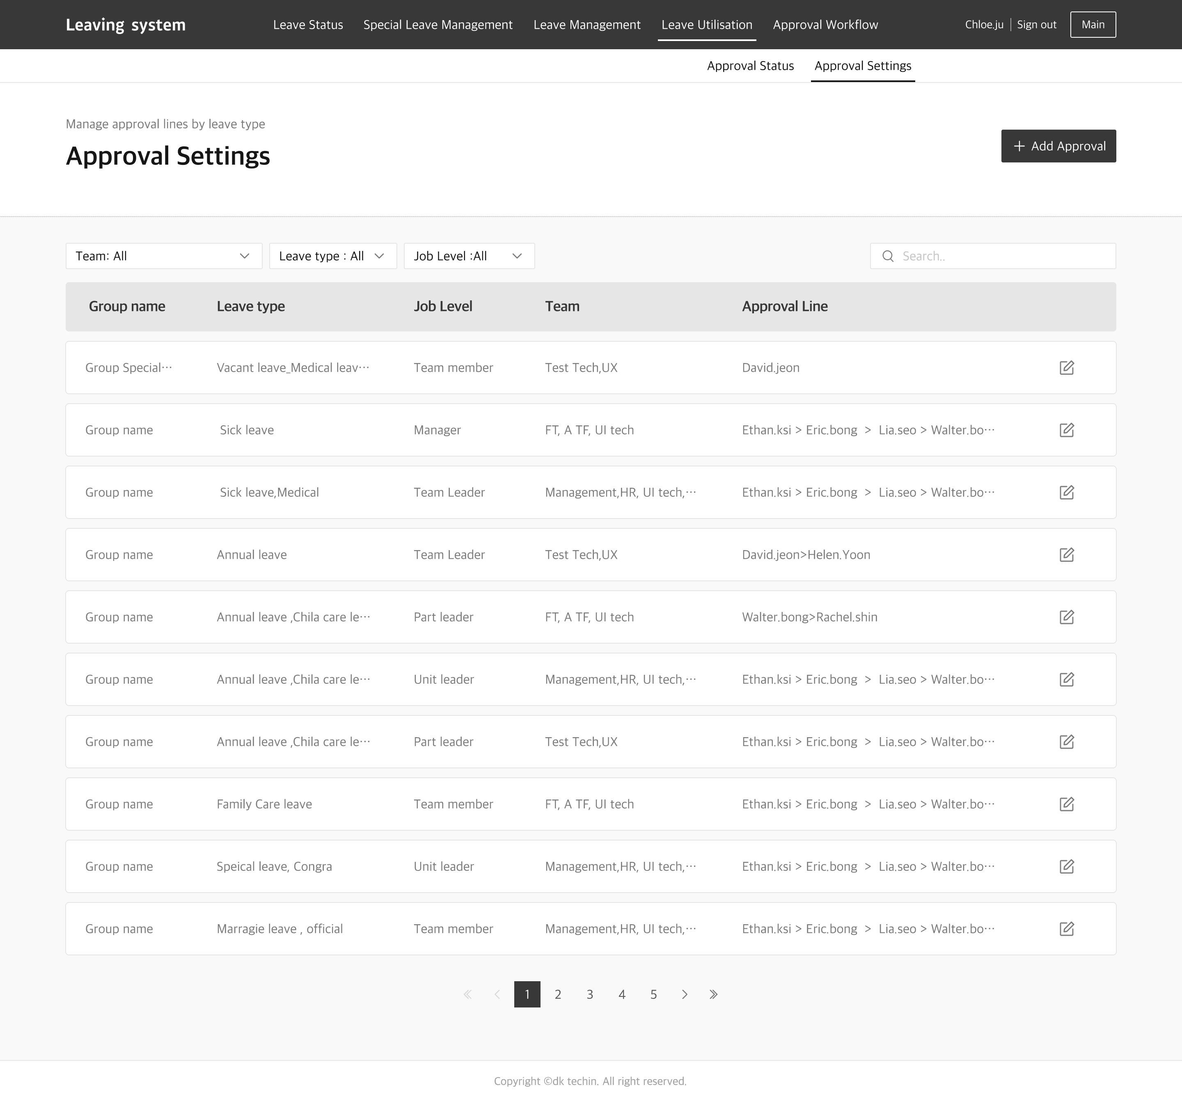Expand the Leave type filter dropdown
Image resolution: width=1182 pixels, height=1101 pixels.
point(332,256)
